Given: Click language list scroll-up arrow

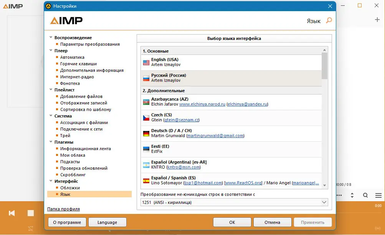Looking at the screenshot, I should [324, 50].
